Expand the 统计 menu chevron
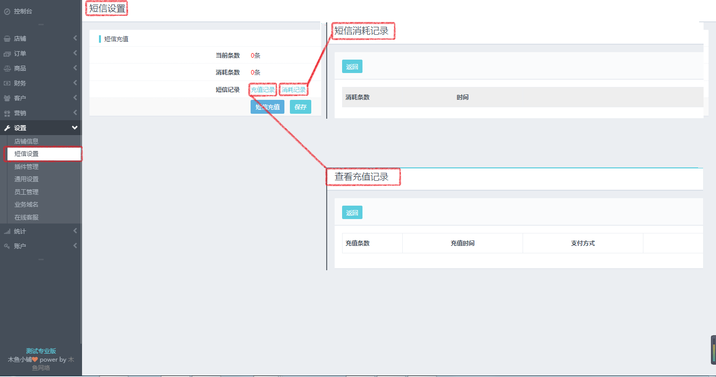The image size is (716, 377). pos(75,231)
